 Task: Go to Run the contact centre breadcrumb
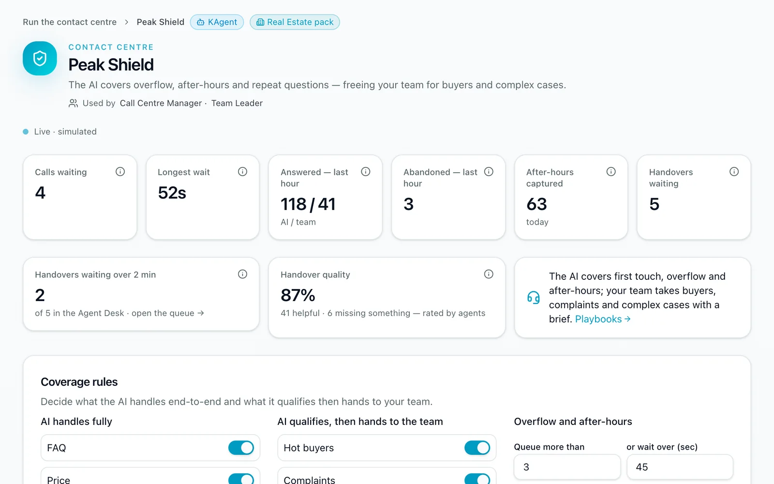(x=70, y=22)
